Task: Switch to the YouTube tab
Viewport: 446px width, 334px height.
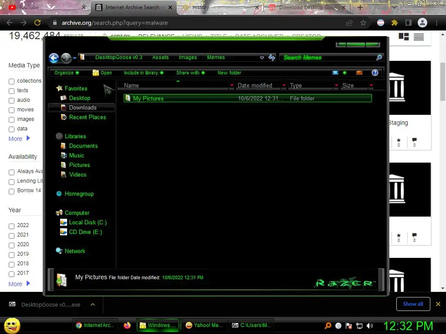Action: pos(44,7)
